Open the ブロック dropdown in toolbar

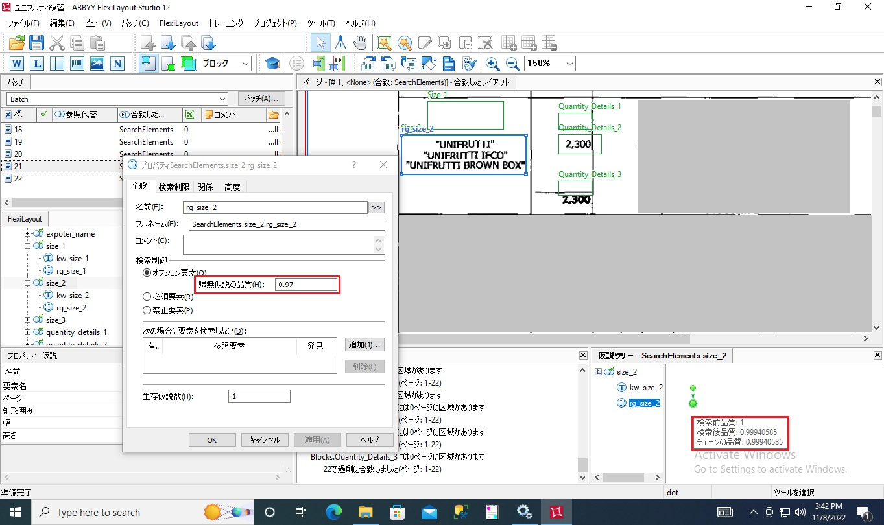coord(246,64)
